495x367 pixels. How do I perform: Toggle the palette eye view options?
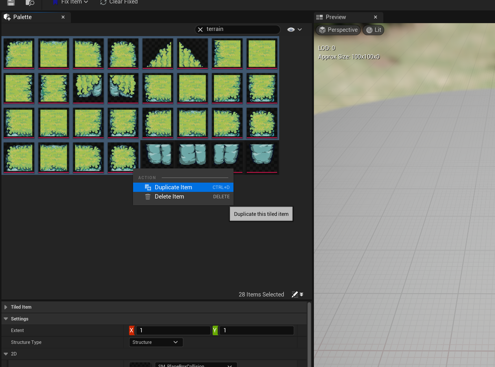(294, 29)
